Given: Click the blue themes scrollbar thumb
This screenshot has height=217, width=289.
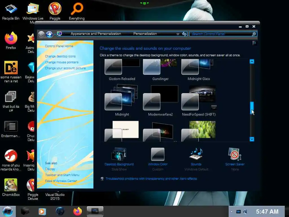Looking at the screenshot, I should (x=252, y=108).
